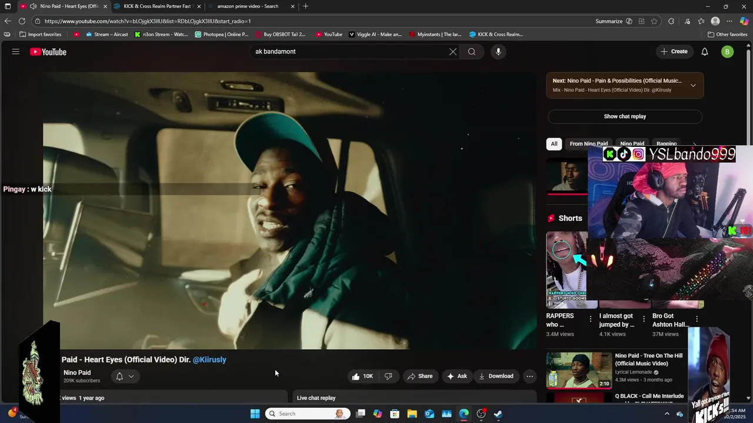Open File Explorer from taskbar

click(412, 414)
